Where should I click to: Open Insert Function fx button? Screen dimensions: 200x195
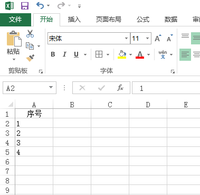[x=120, y=88]
